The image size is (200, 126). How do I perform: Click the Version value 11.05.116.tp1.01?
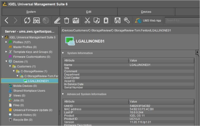(x=140, y=122)
